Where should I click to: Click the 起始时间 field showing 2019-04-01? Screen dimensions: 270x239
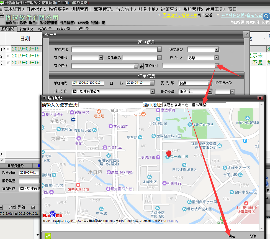point(29,173)
